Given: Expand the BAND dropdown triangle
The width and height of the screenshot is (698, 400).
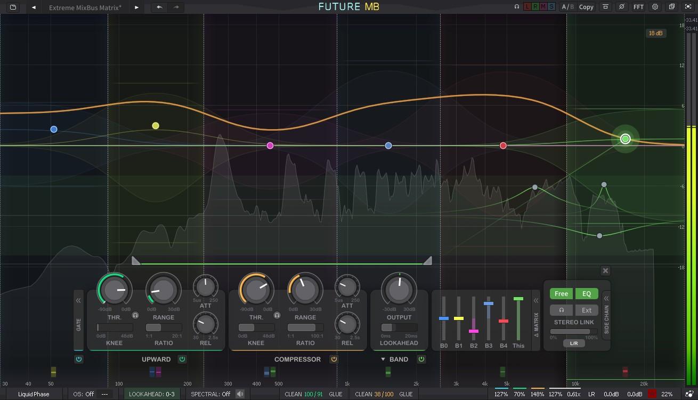Looking at the screenshot, I should coord(383,359).
